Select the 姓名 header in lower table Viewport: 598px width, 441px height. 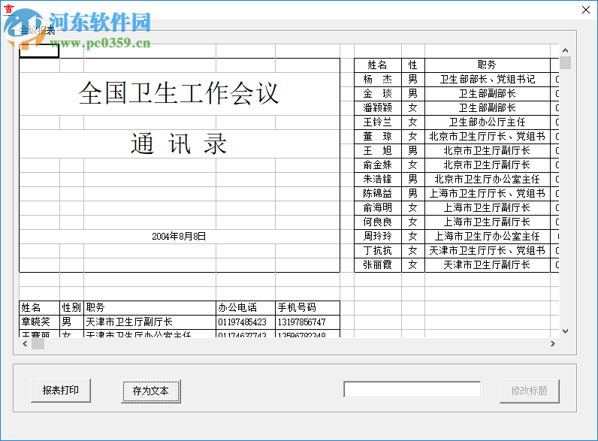click(x=40, y=308)
